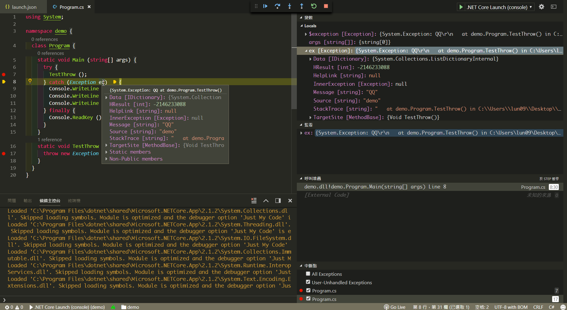This screenshot has width=567, height=310.
Task: Click the Step Into debug icon
Action: pos(290,6)
